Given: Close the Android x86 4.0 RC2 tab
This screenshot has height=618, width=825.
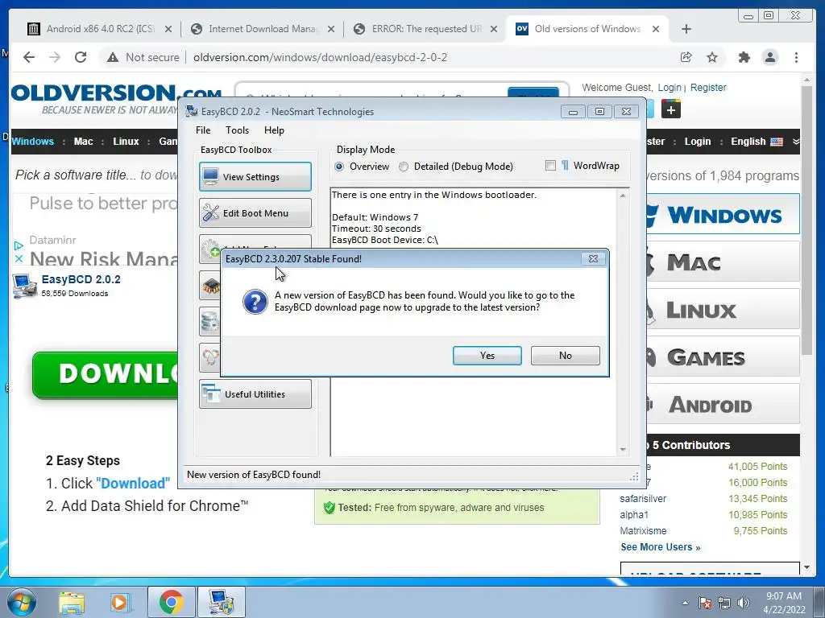Looking at the screenshot, I should coord(168,29).
